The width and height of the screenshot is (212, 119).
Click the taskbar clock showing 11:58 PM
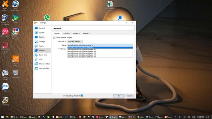click(200, 117)
